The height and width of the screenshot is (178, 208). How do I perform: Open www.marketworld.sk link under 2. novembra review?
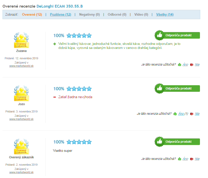tap(21, 172)
